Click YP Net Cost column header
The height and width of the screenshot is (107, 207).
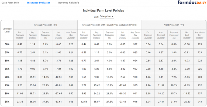click(187, 35)
